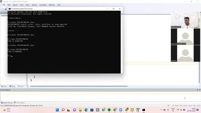This screenshot has width=201, height=113.
Task: Select the Search Results tab
Action: (7, 103)
